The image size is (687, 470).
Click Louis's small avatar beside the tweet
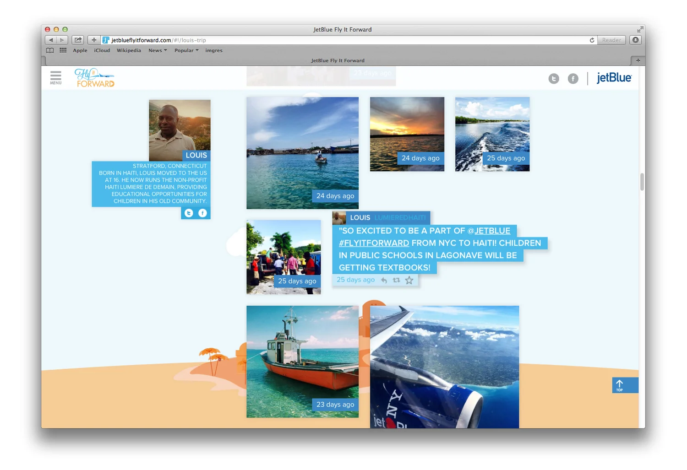[339, 218]
